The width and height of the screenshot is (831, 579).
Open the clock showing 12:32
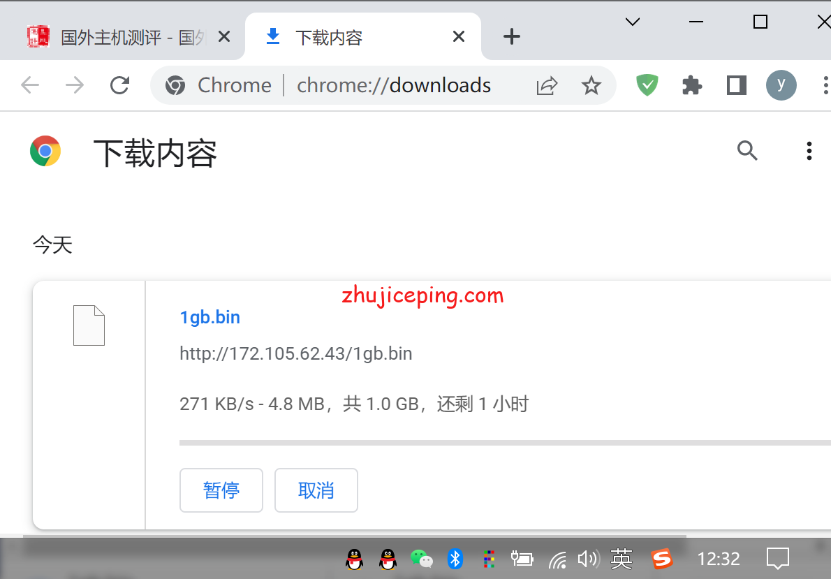coord(718,559)
